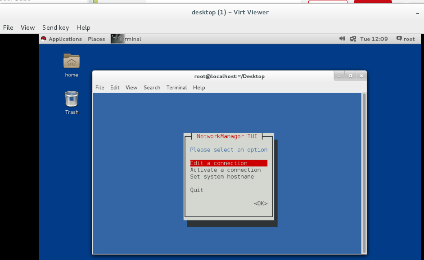Open the Send key menu
Screen dimensions: 424x260
[55, 27]
